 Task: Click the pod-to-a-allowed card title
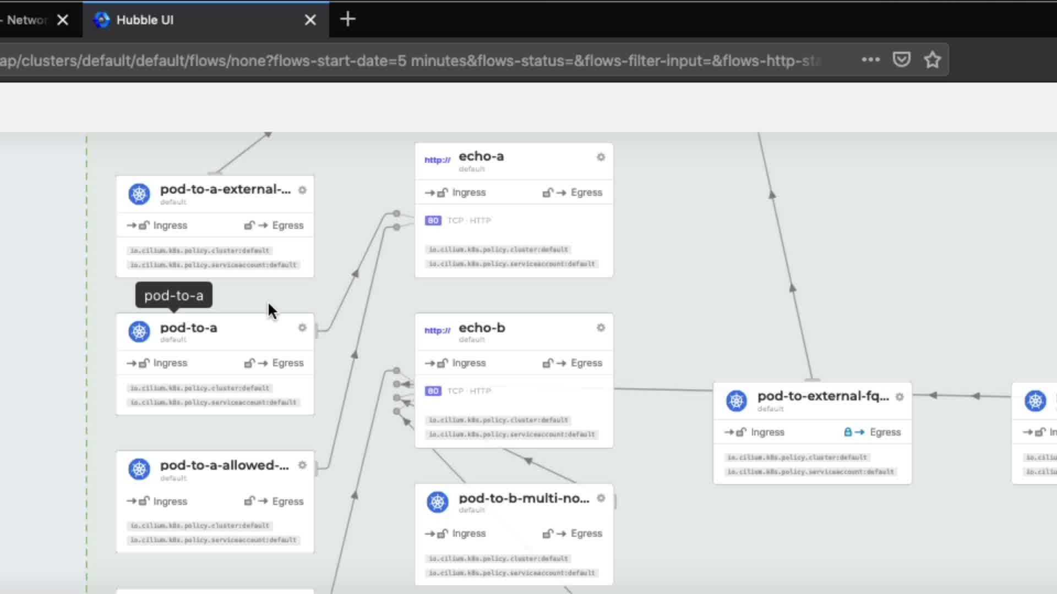click(x=224, y=465)
